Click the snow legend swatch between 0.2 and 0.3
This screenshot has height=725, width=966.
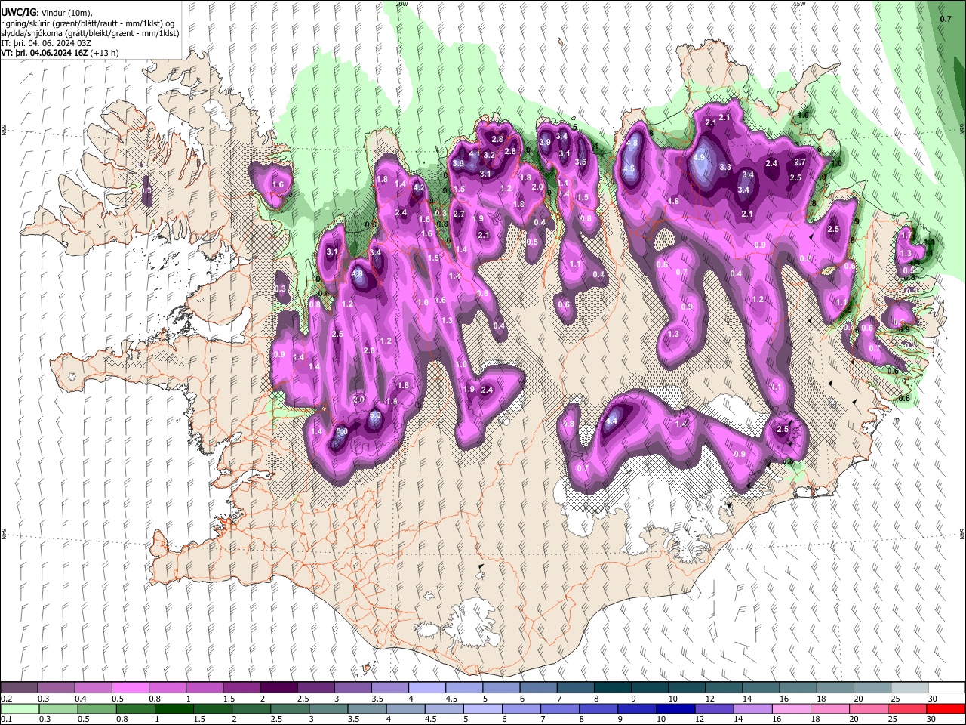click(20, 687)
